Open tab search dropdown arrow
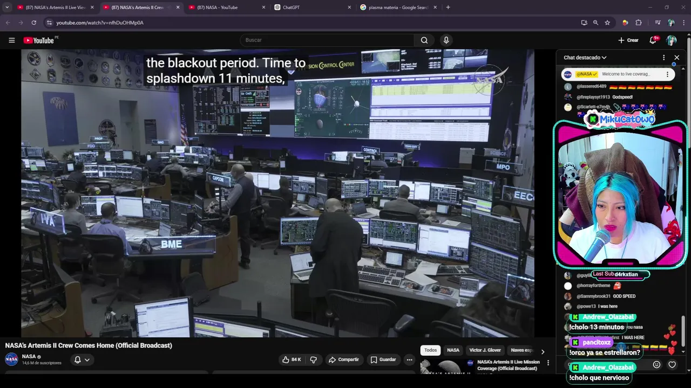Viewport: 691px width, 388px height. pyautogui.click(x=7, y=8)
